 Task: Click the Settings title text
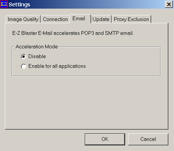[x=19, y=5]
